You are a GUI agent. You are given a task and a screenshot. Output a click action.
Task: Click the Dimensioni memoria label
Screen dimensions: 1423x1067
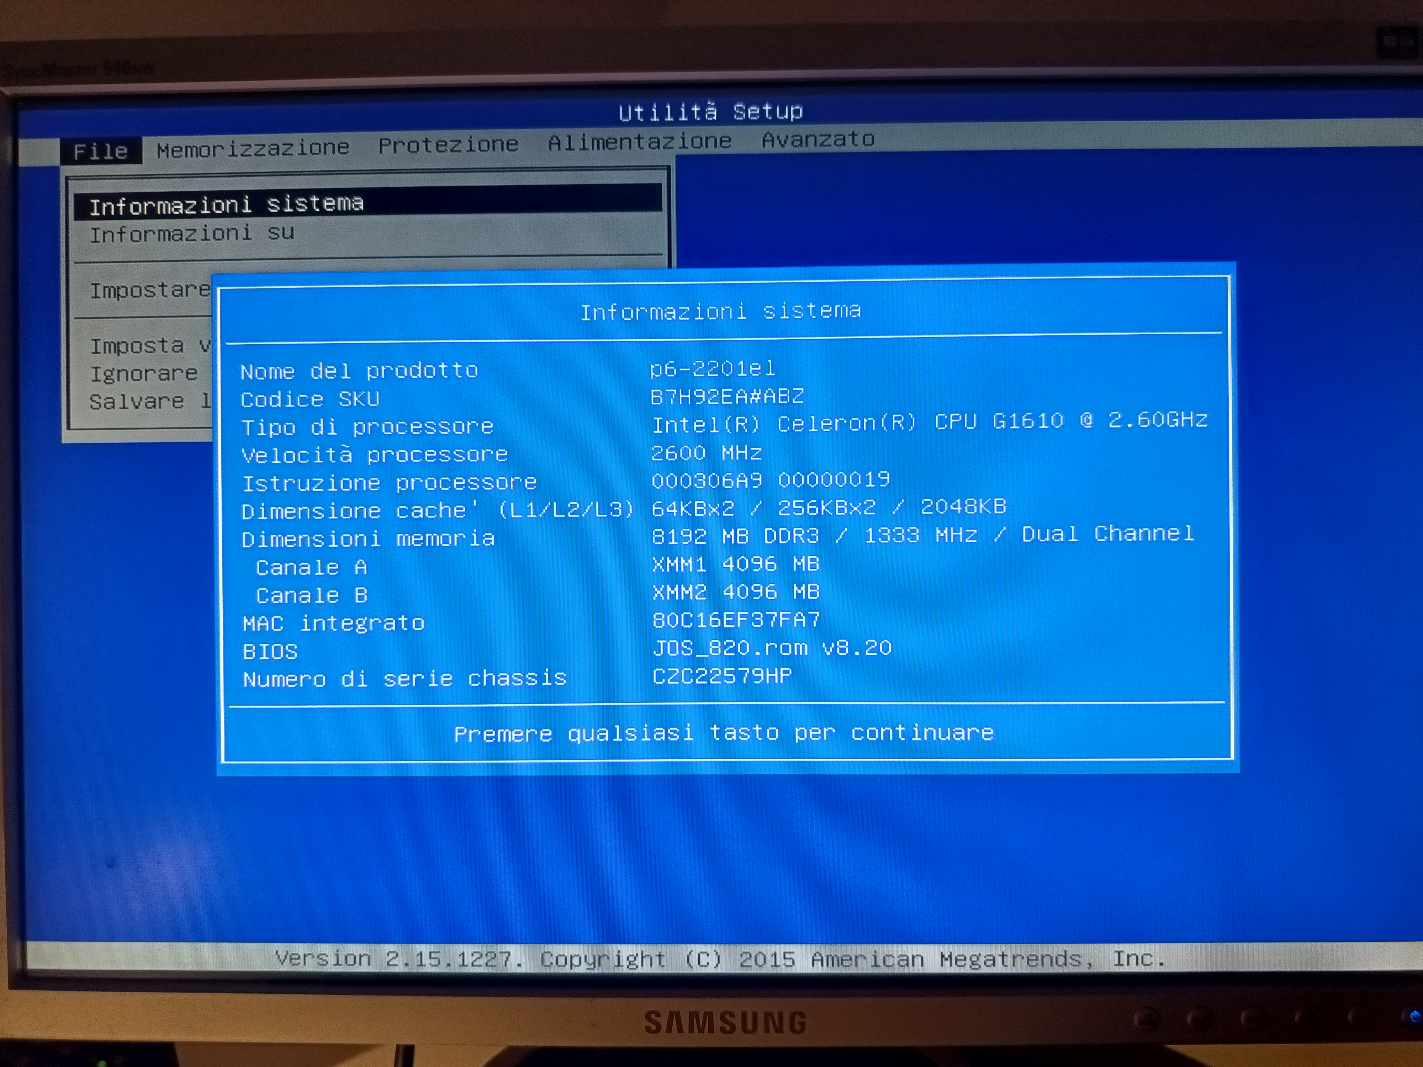pos(368,538)
